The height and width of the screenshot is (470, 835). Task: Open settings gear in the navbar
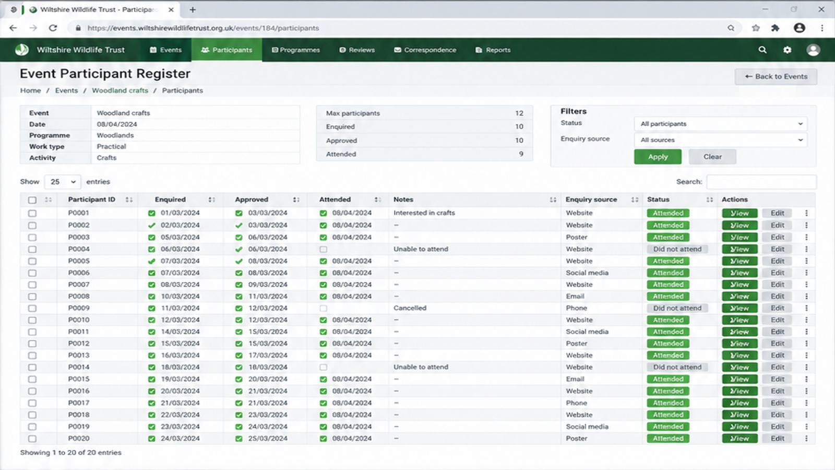tap(787, 50)
